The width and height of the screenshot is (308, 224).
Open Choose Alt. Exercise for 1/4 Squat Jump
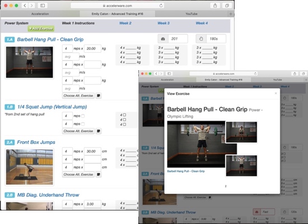[78, 131]
